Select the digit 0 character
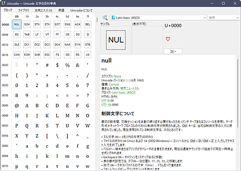241x171 pixels. 17,85
